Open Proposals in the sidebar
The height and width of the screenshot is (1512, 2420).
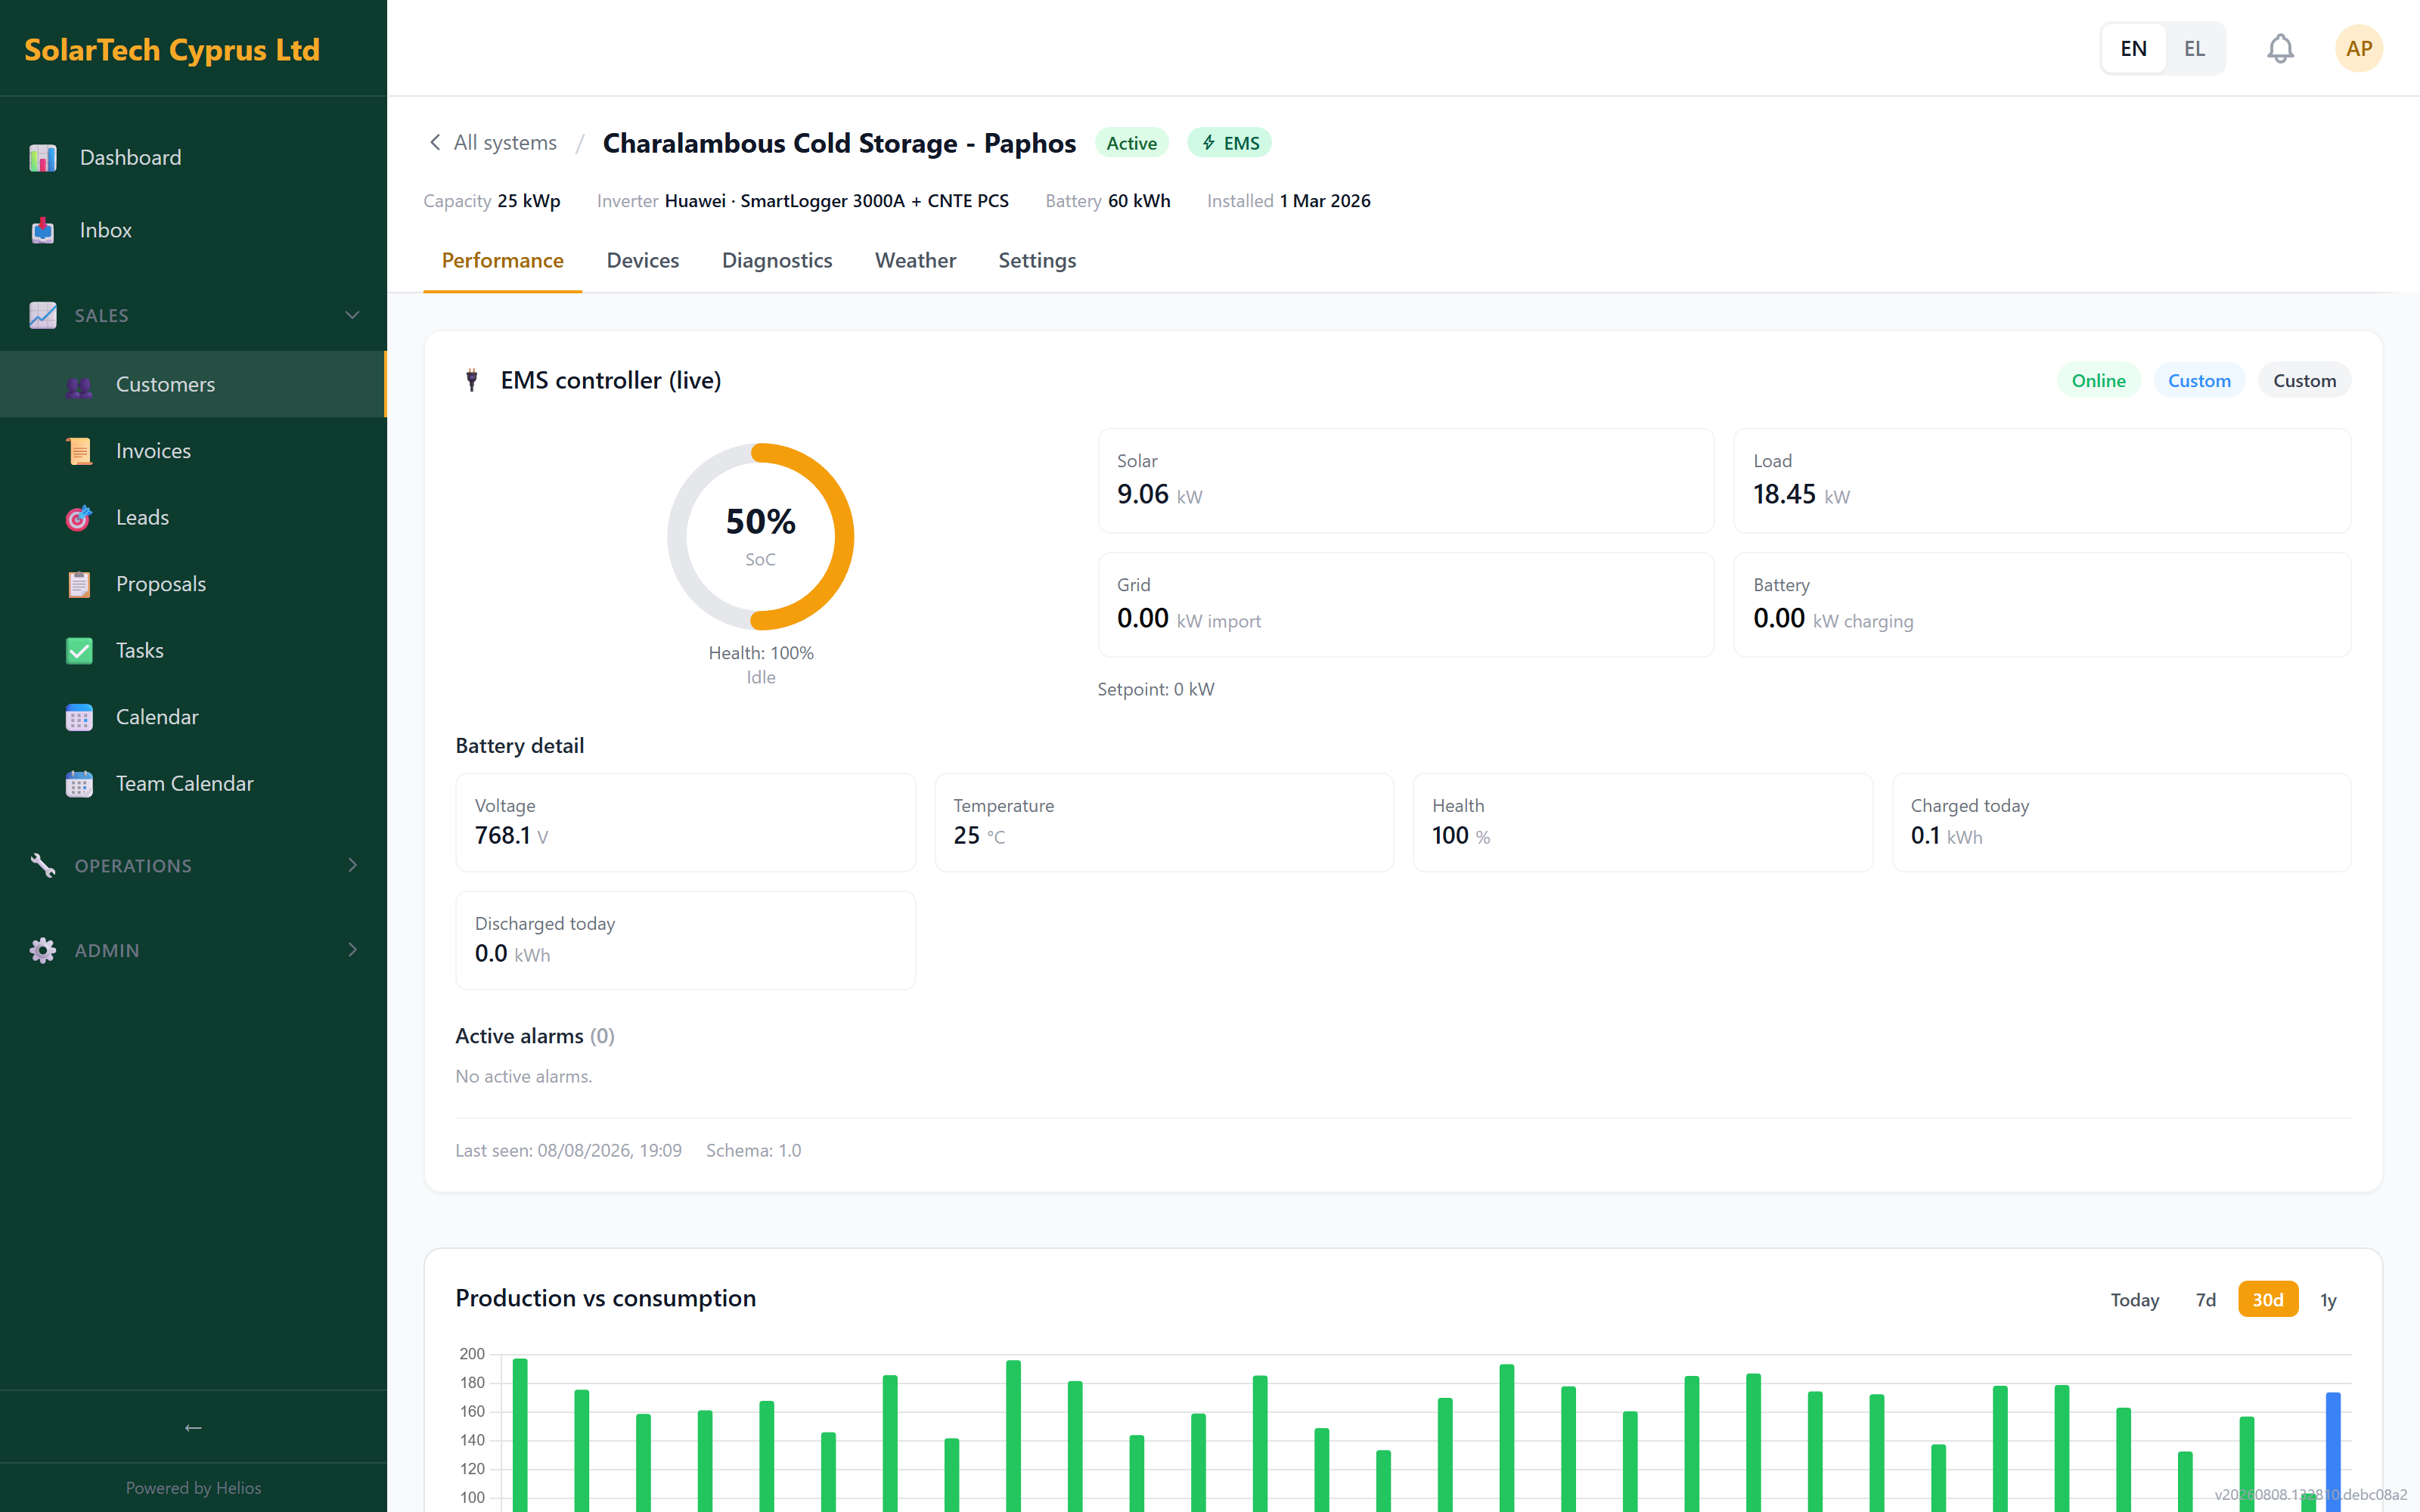(x=193, y=584)
